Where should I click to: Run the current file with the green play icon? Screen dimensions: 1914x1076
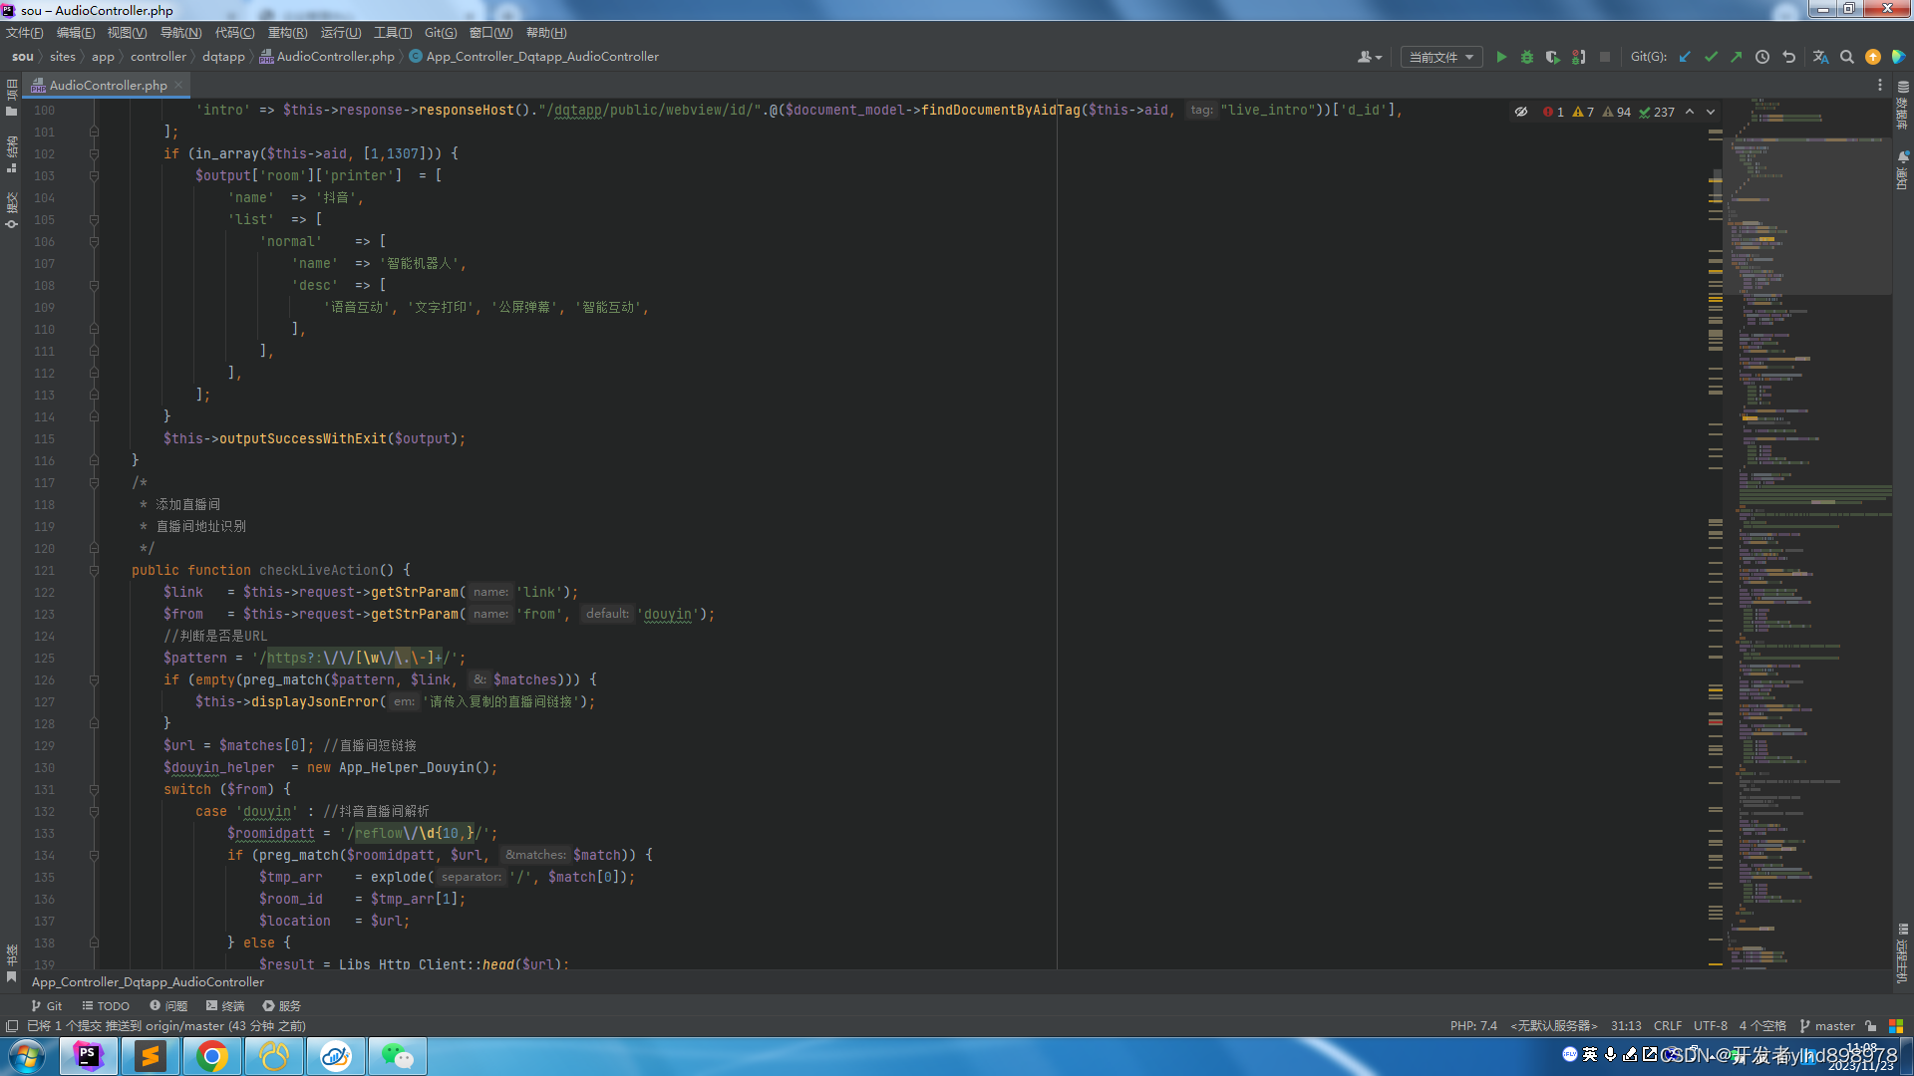[1501, 57]
